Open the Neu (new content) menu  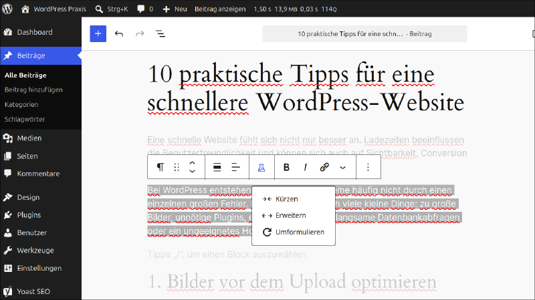coord(175,9)
